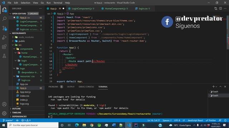Click the Explorer more actions ellipsis
Screen dimensions: 229x128
pyautogui.click(x=40, y=9)
